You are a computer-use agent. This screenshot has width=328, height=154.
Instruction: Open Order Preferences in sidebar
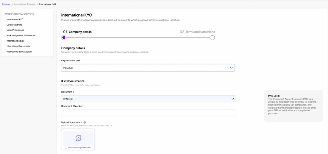coord(15,30)
